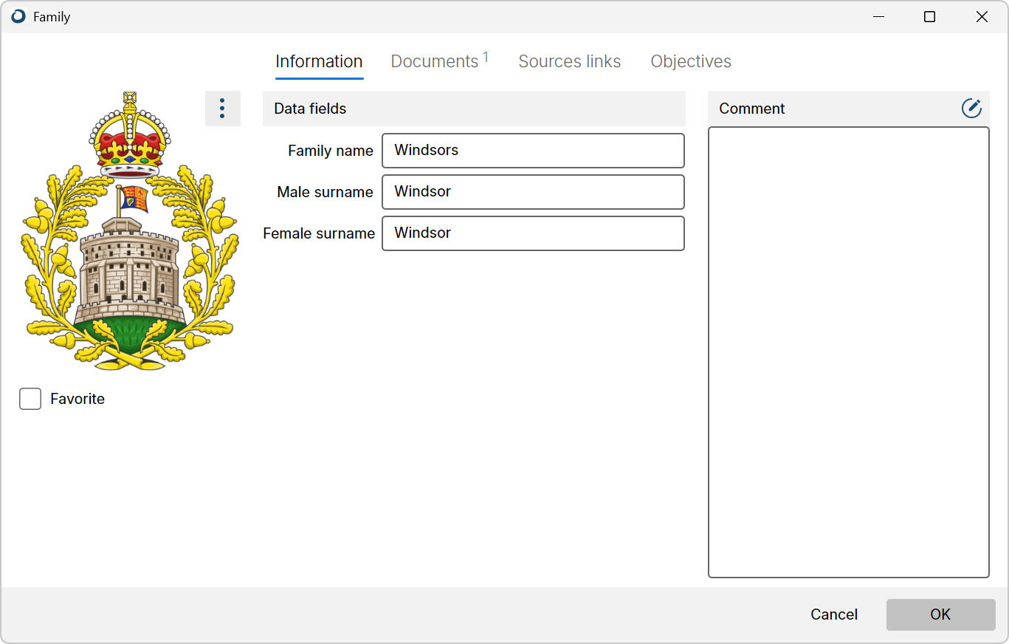Focus the Female surname input field
Image resolution: width=1009 pixels, height=644 pixels.
[533, 233]
